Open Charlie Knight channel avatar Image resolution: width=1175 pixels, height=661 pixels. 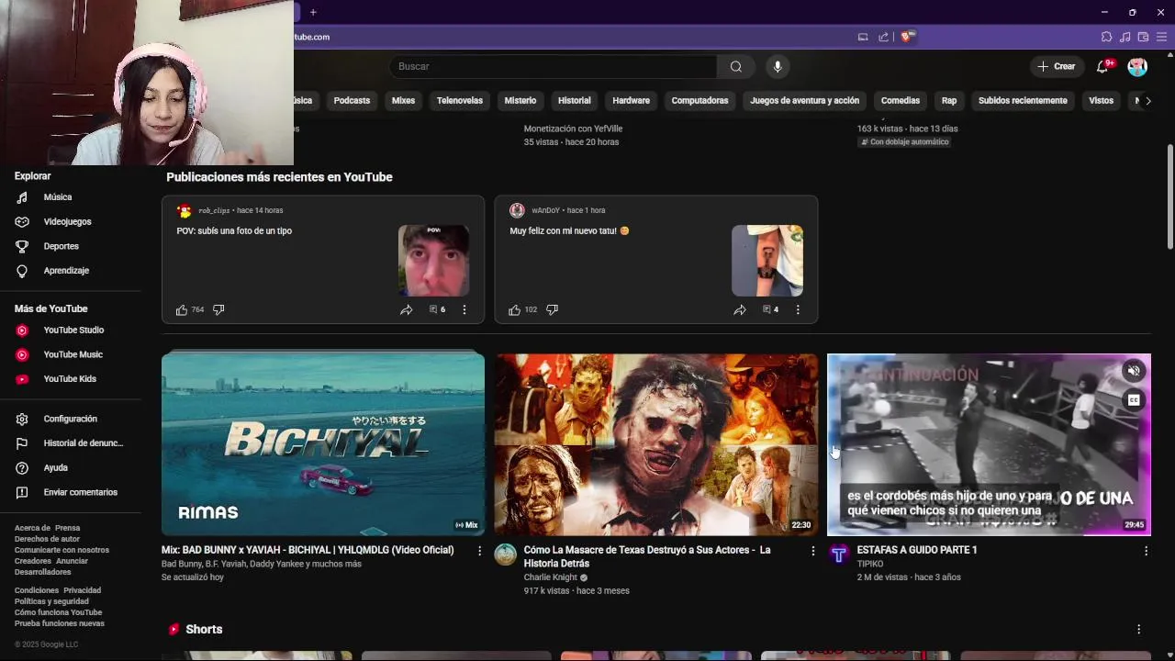coord(506,554)
